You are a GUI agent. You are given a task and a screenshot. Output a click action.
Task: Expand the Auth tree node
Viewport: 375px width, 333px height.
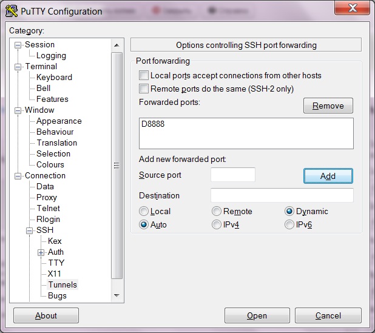click(x=41, y=252)
